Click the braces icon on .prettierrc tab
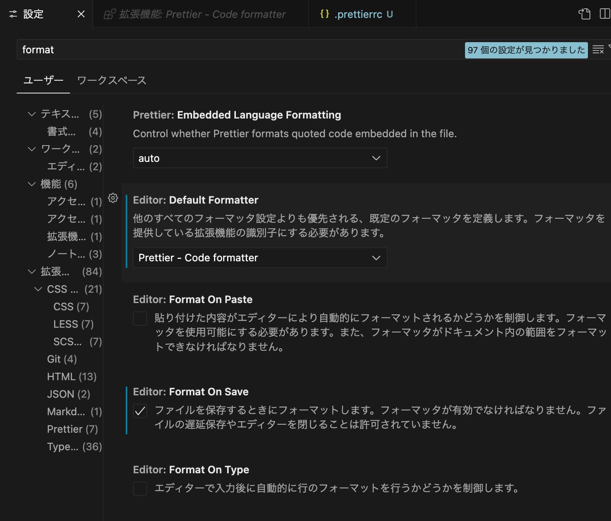 (325, 14)
